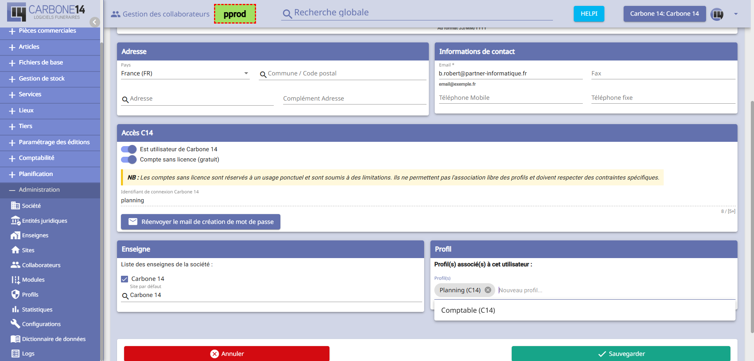The width and height of the screenshot is (754, 361).
Task: Open Société in the Administration menu
Action: click(x=31, y=206)
